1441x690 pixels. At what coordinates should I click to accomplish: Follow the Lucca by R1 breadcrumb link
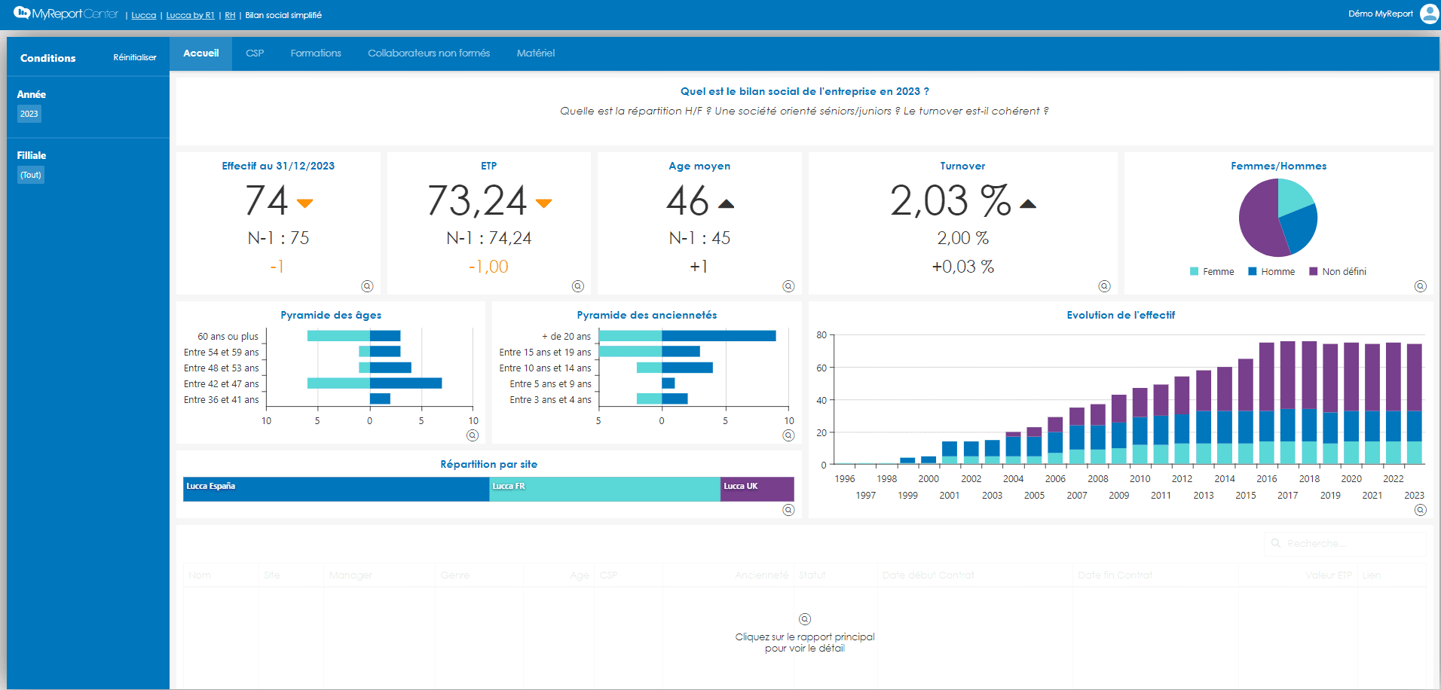click(x=190, y=16)
